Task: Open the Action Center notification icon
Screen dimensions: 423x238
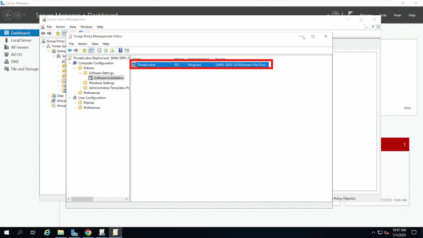Action: click(x=414, y=232)
